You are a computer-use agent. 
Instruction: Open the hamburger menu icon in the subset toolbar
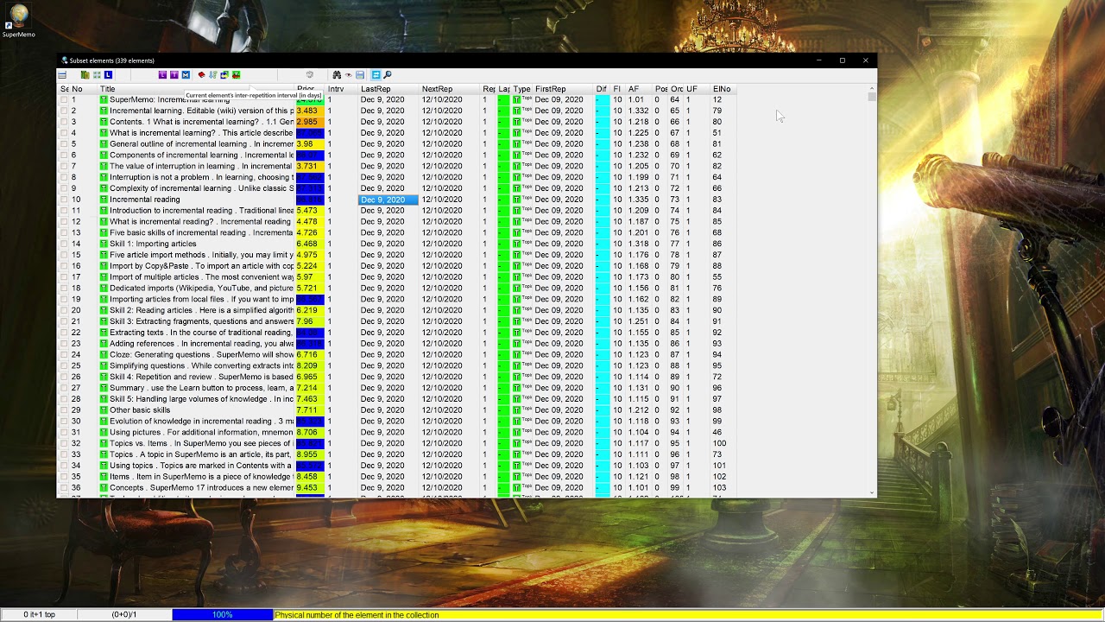pyautogui.click(x=62, y=75)
